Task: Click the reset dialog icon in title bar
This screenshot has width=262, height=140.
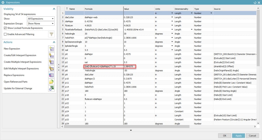Action: [x=255, y=3]
